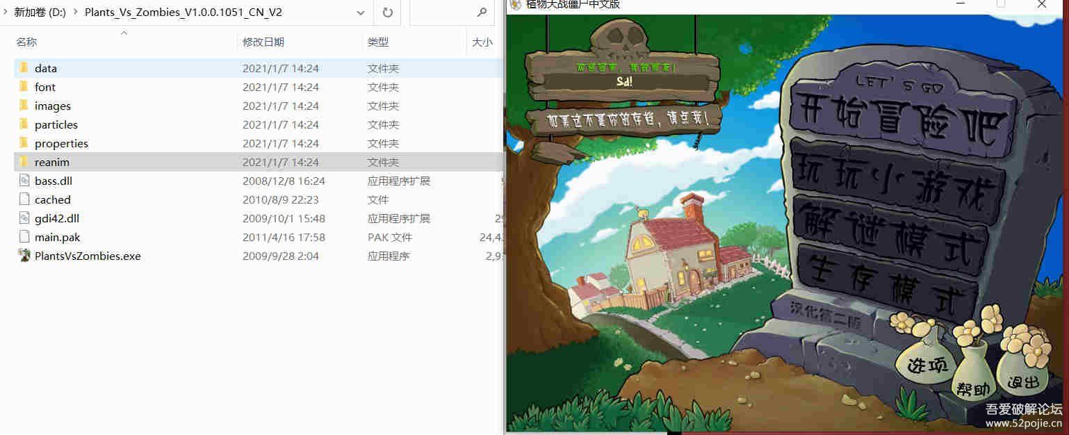This screenshot has height=435, width=1069.
Task: Sort files by the 名称 column
Action: click(26, 42)
